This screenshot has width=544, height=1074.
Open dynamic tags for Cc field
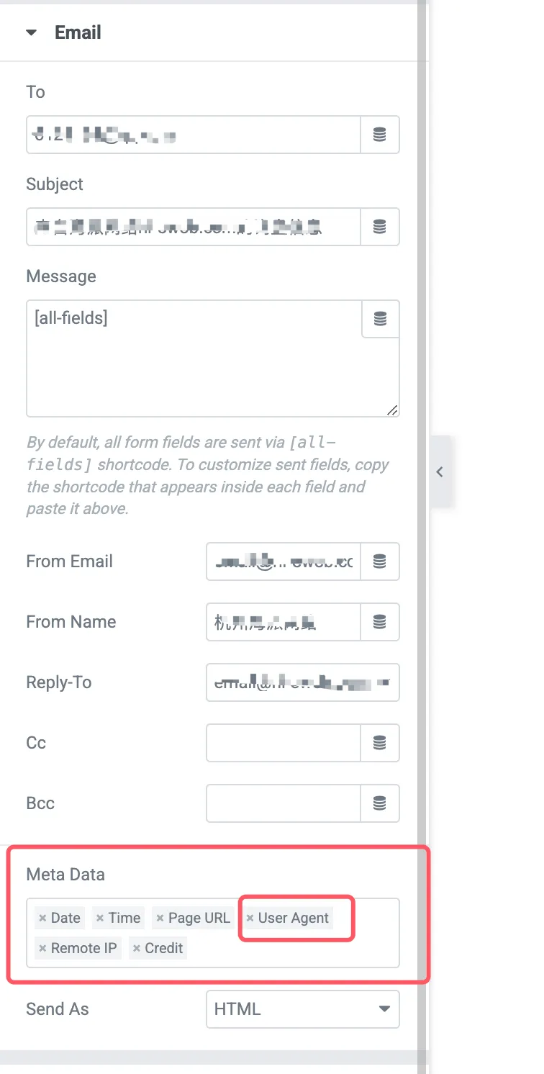point(379,743)
